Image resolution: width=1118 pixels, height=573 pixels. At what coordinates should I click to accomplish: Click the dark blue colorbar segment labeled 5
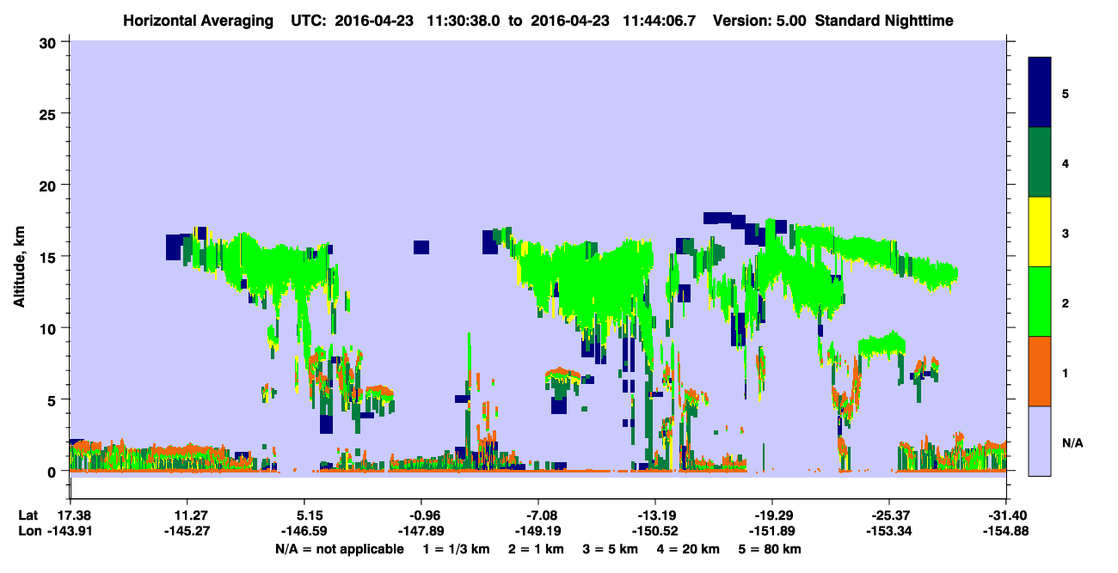(1041, 92)
